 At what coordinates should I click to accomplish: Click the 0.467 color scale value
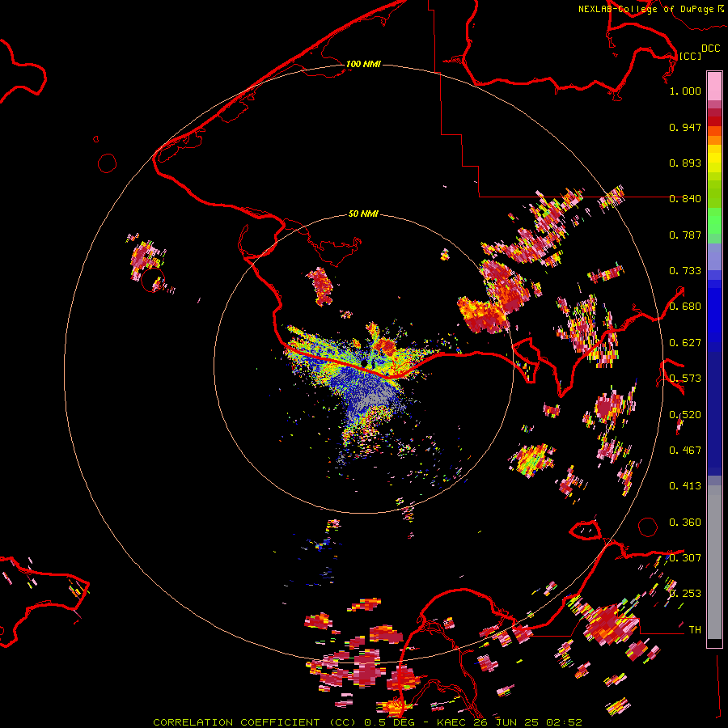(x=685, y=451)
